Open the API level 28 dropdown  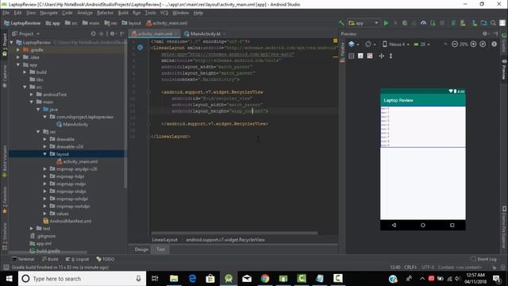(421, 44)
